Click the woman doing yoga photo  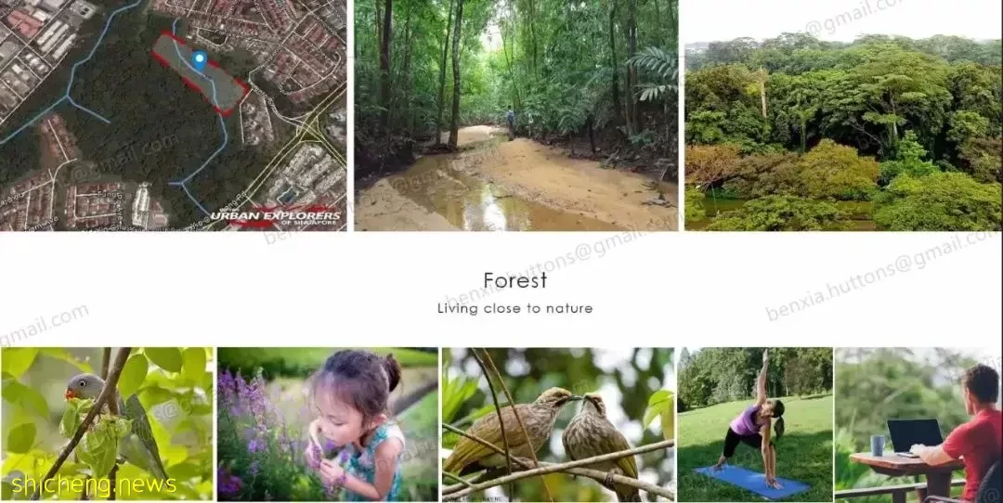point(755,424)
